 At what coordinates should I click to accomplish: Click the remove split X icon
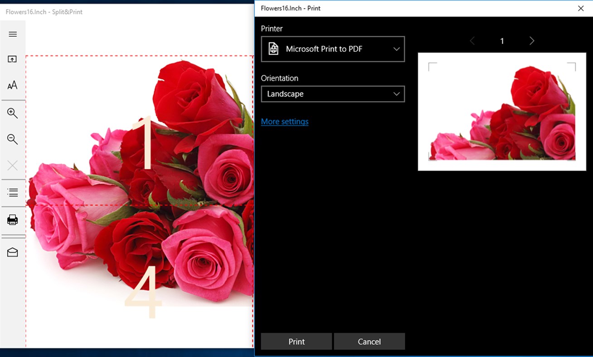point(13,165)
